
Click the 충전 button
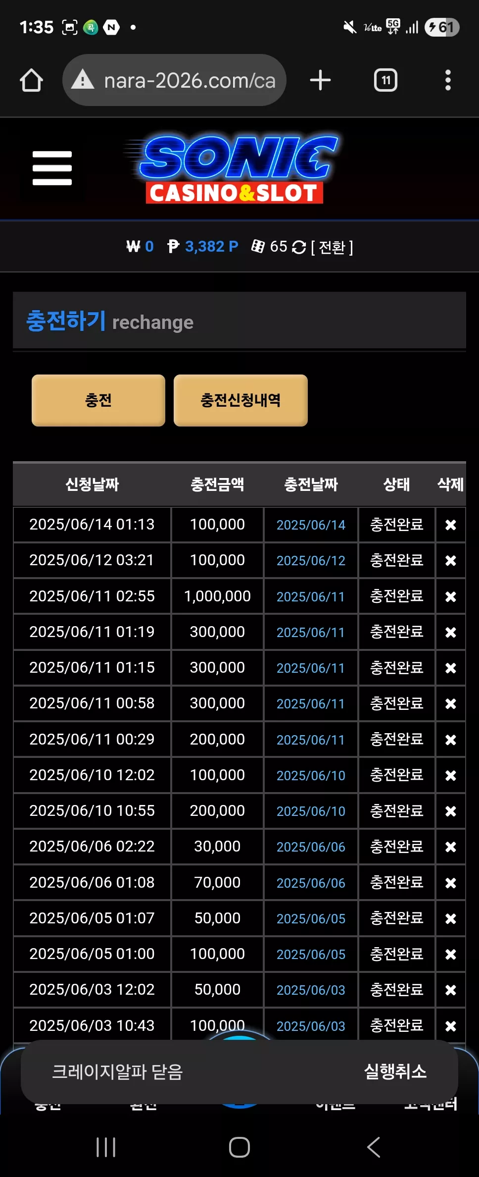98,400
